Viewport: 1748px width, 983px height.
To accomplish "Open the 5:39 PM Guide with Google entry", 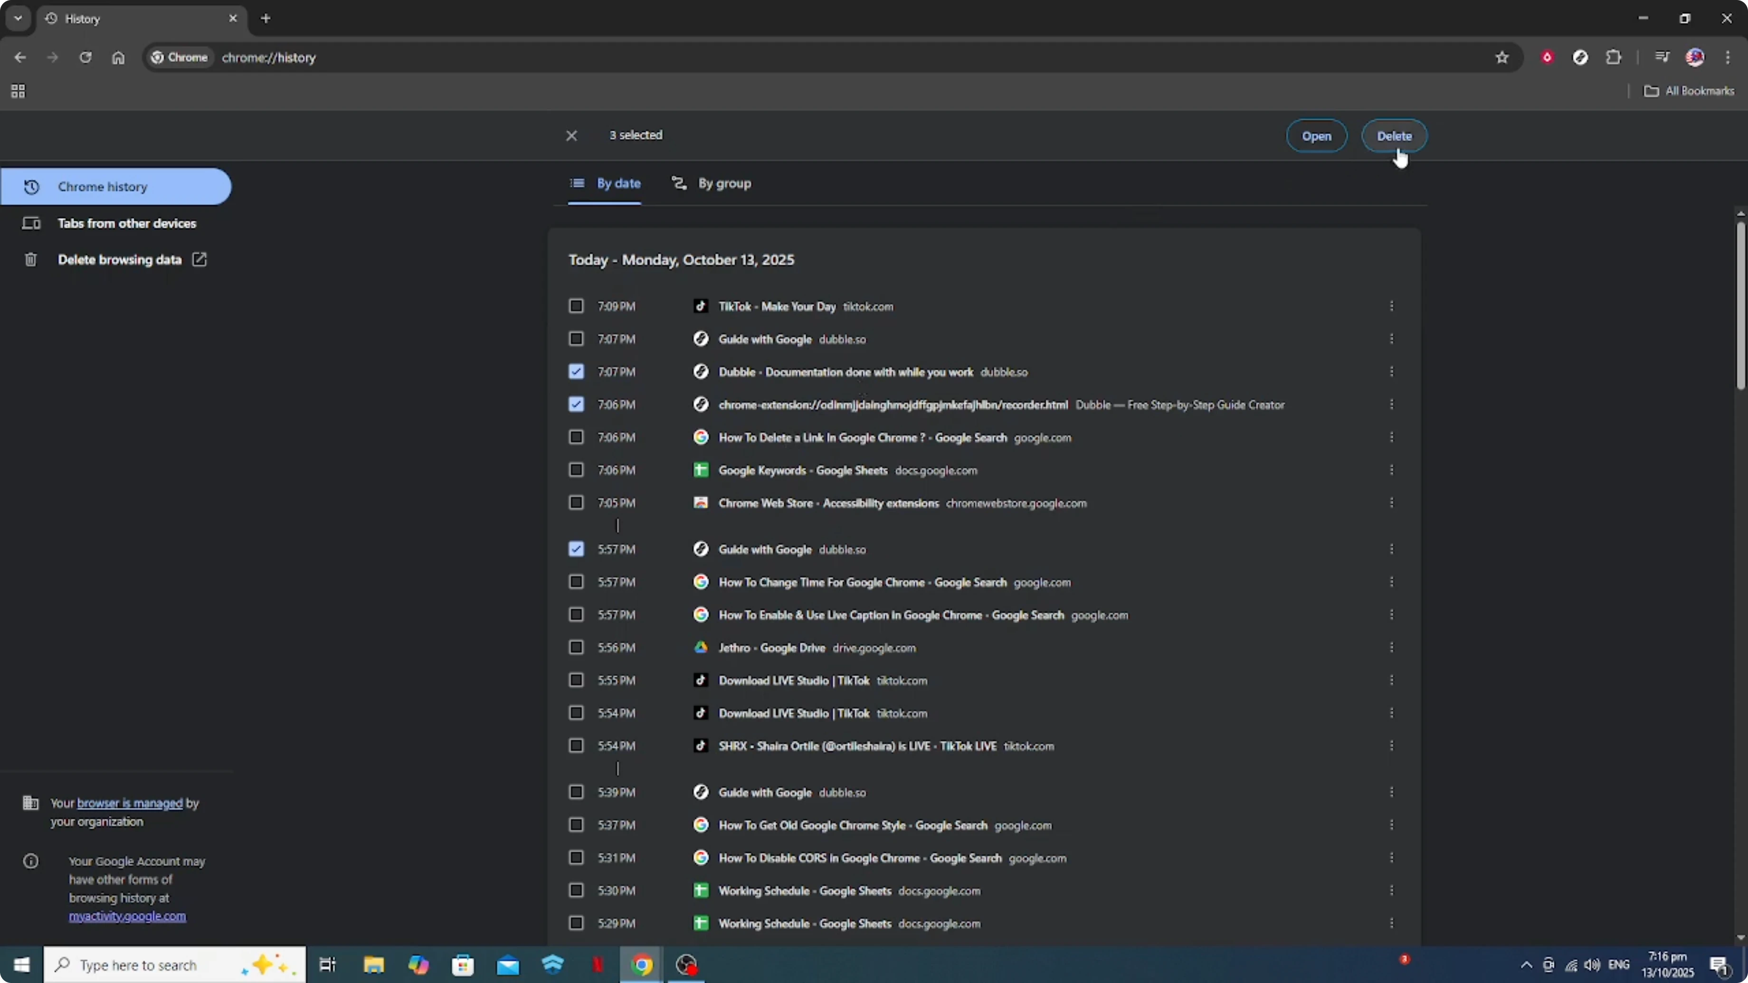I will click(x=765, y=793).
